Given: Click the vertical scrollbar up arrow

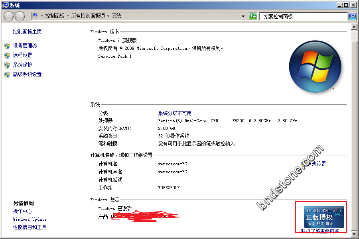Looking at the screenshot, I should tap(354, 27).
